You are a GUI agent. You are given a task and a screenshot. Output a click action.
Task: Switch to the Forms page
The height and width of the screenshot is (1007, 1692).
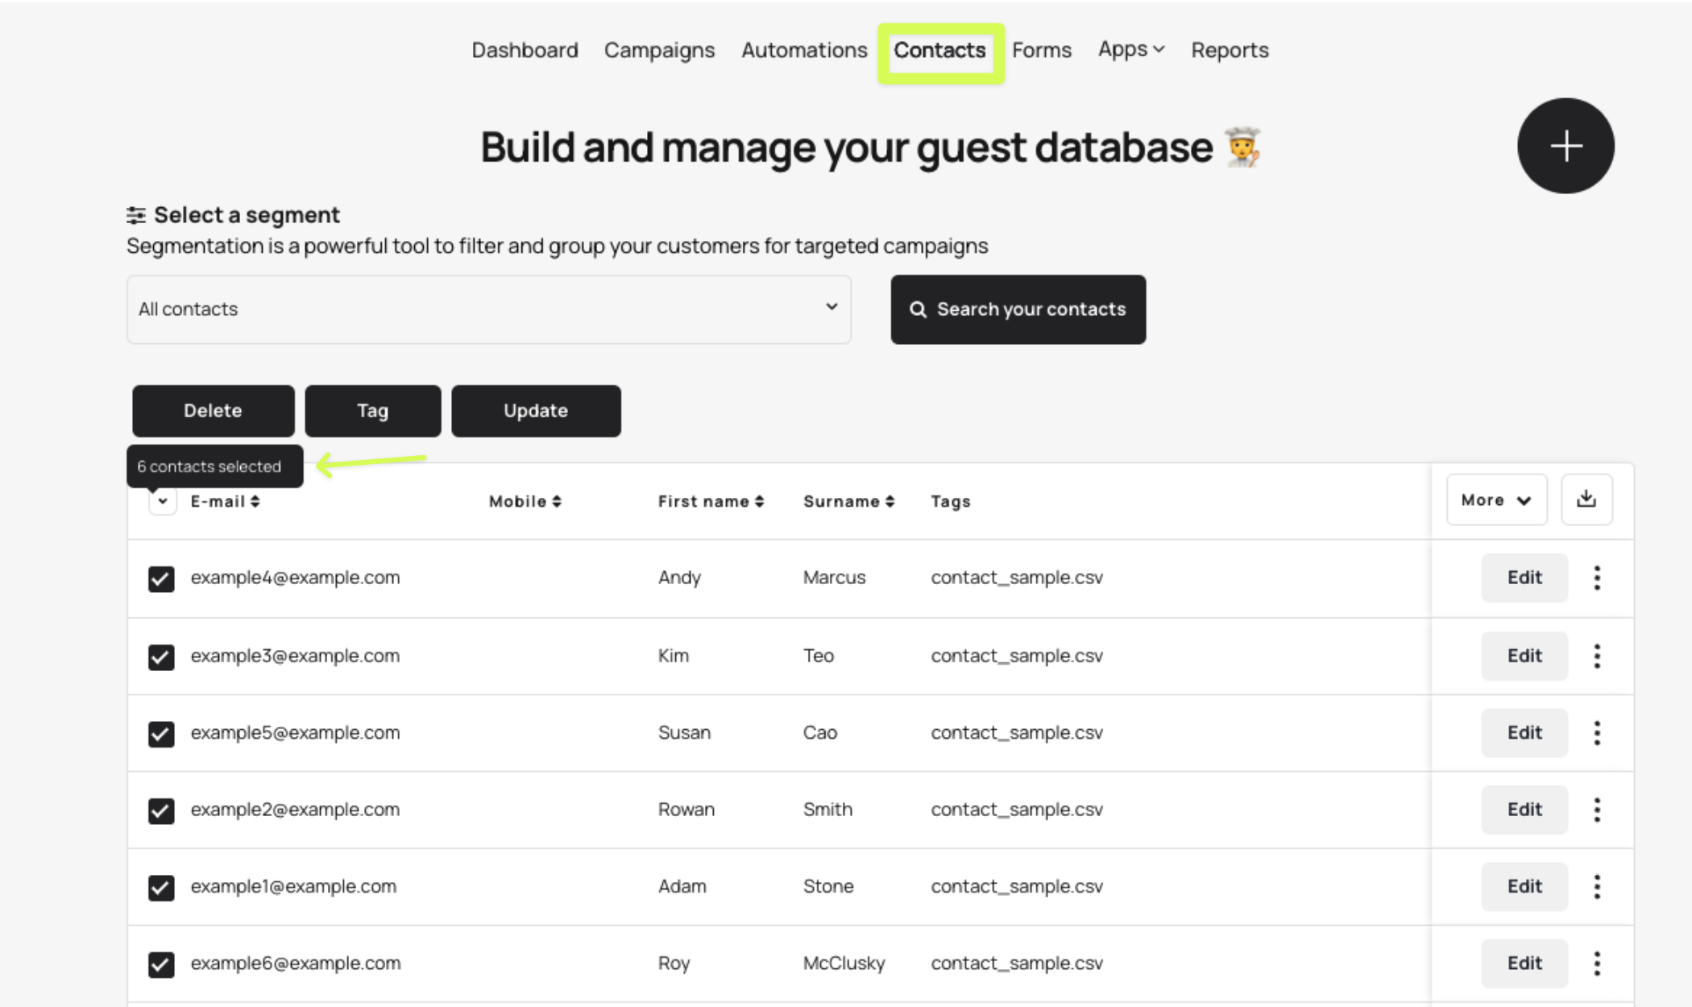[x=1042, y=50]
